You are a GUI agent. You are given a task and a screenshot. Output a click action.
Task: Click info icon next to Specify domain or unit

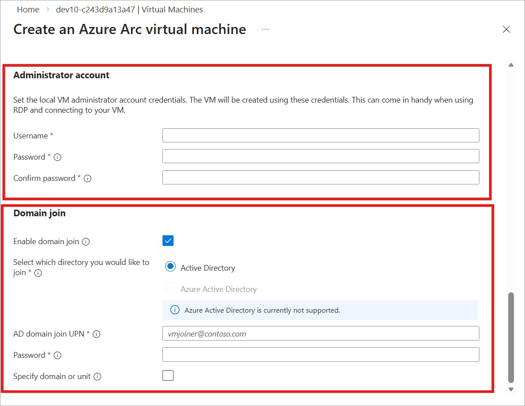[x=97, y=377]
